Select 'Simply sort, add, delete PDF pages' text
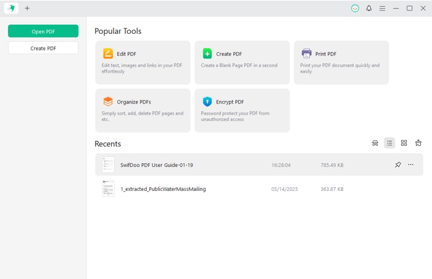This screenshot has height=279, width=432. (x=142, y=116)
